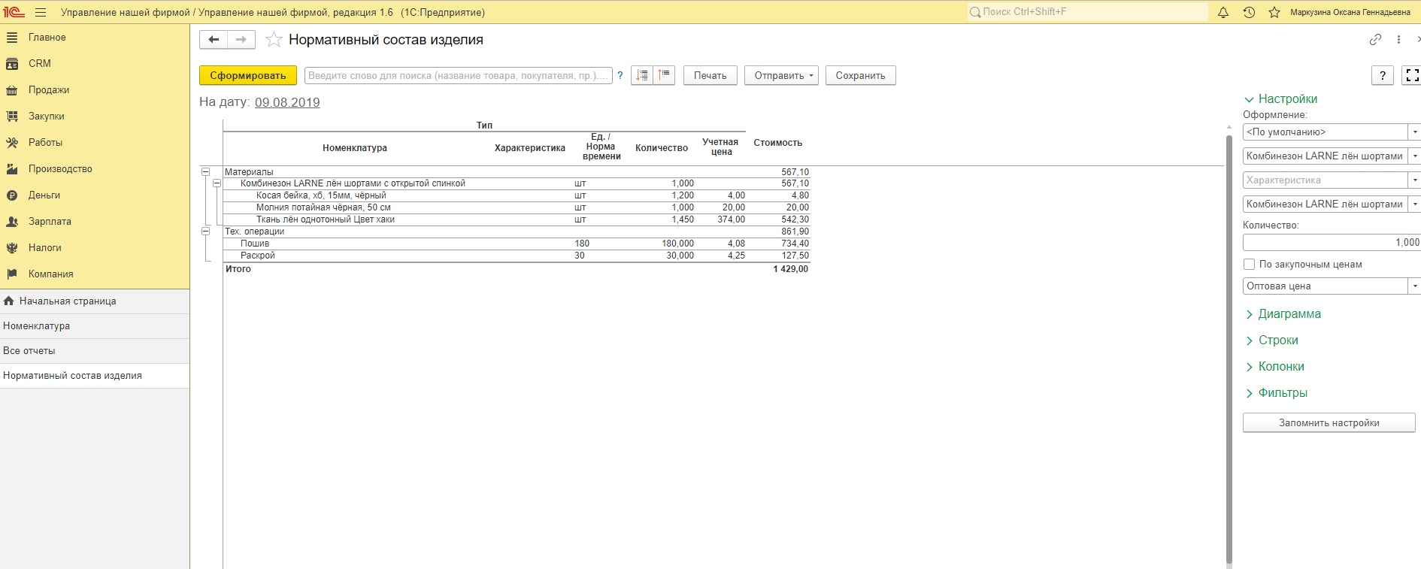Viewport: 1421px width, 569px height.
Task: Switch to the Номенклатура open tab
Action: point(37,326)
